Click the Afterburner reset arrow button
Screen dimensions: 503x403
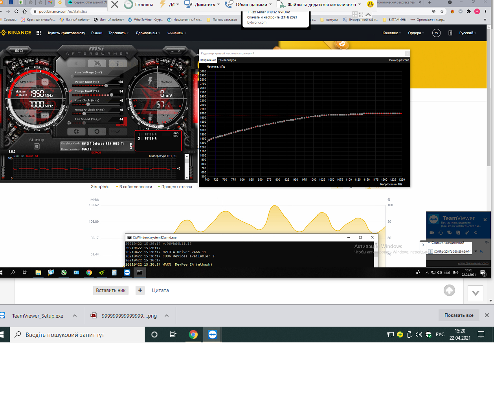pos(97,131)
